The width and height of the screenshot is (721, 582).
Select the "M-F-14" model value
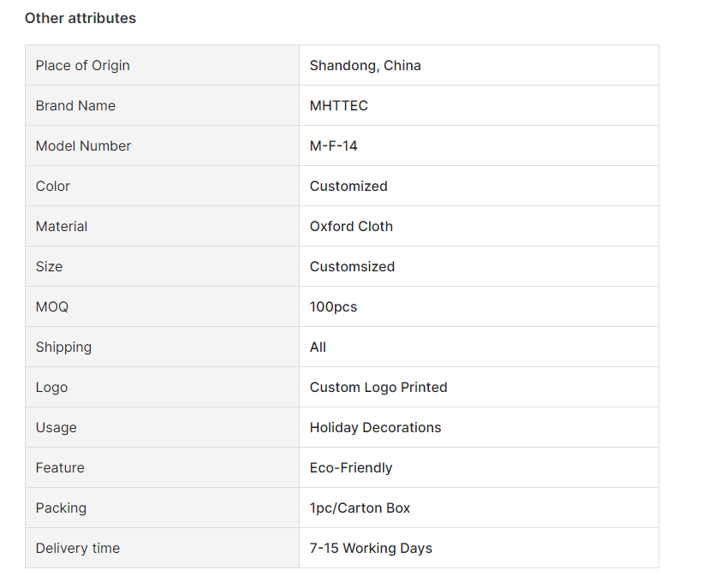pyautogui.click(x=333, y=146)
